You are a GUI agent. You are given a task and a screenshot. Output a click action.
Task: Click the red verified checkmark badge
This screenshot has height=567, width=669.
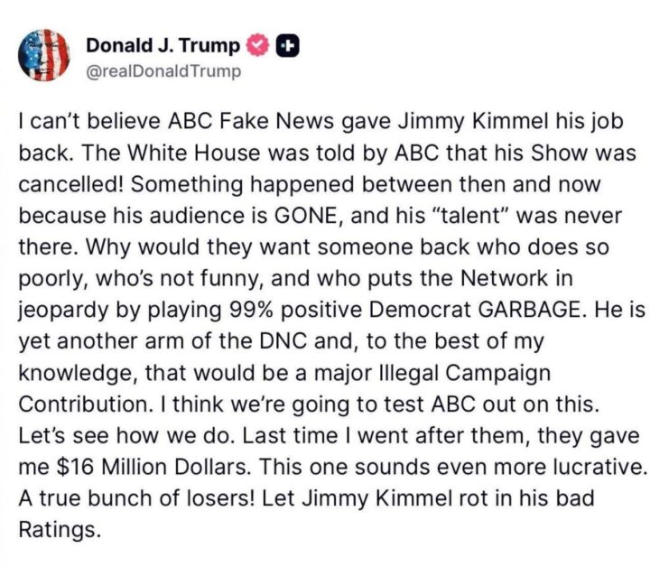(258, 46)
